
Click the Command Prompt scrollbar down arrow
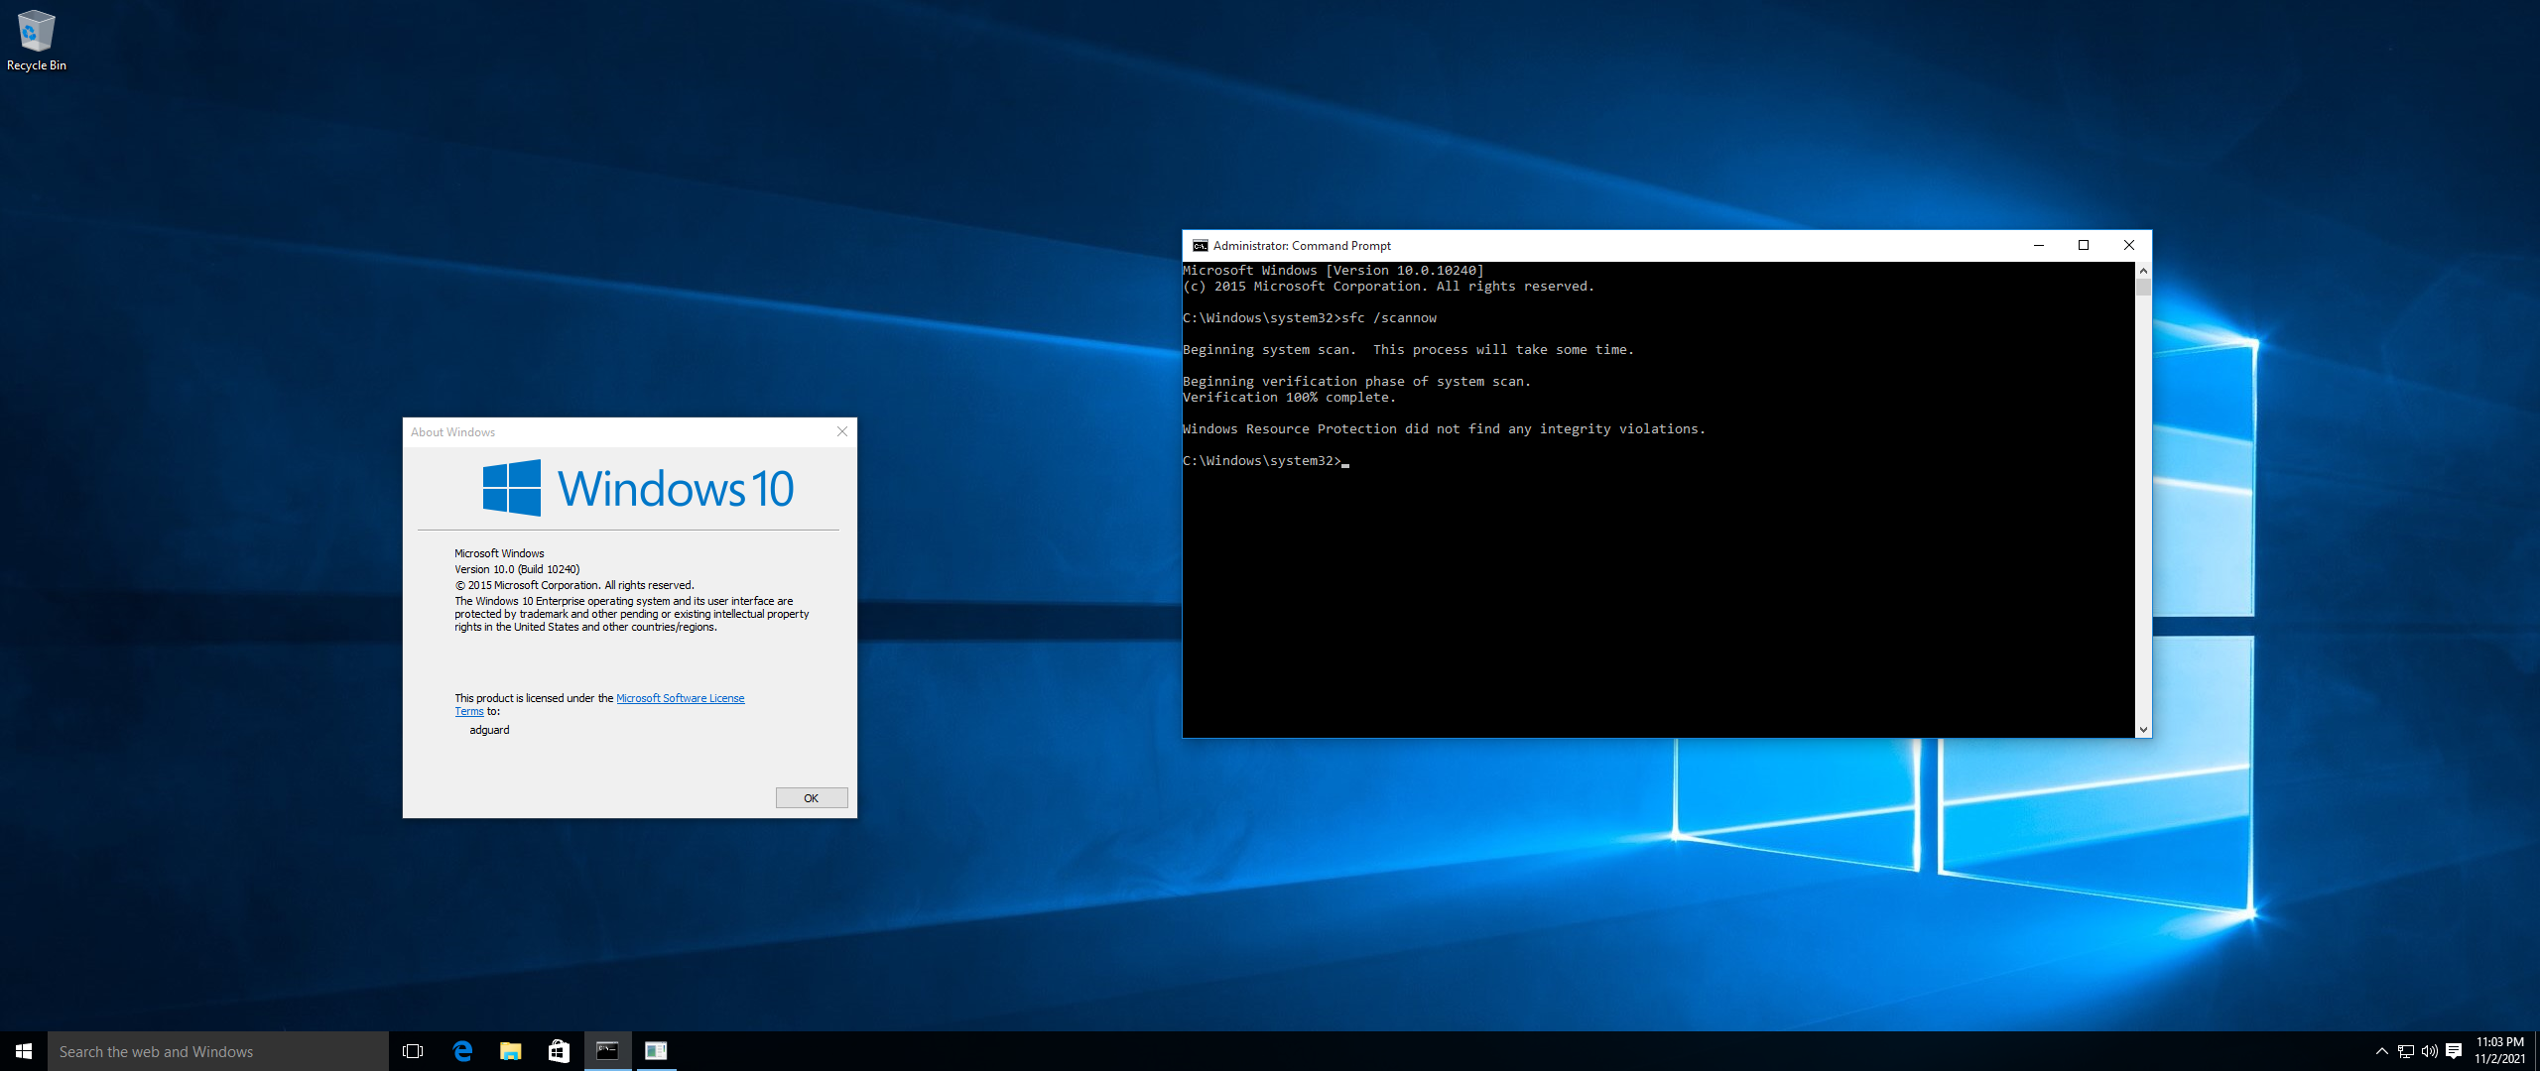[2143, 729]
